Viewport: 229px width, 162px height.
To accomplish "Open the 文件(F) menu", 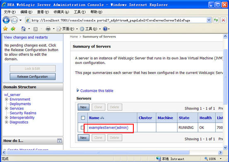I will tap(10, 12).
